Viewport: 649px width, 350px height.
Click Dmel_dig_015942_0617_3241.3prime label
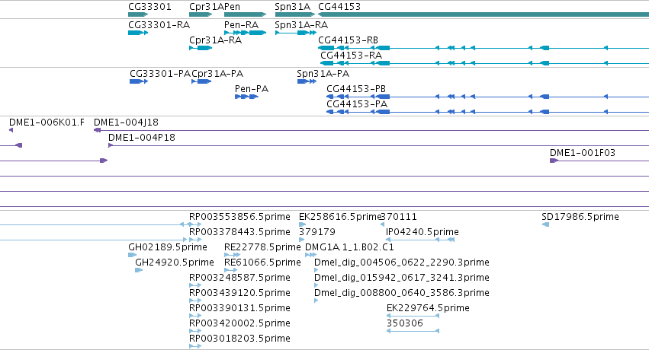pyautogui.click(x=402, y=278)
